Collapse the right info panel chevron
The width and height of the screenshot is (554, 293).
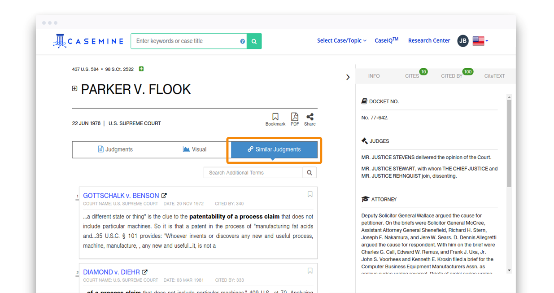point(348,77)
